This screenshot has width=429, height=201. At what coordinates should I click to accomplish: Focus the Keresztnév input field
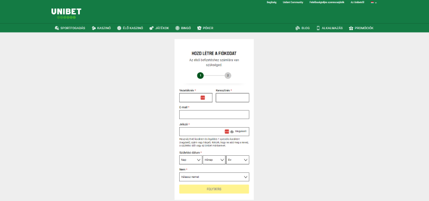(x=232, y=98)
